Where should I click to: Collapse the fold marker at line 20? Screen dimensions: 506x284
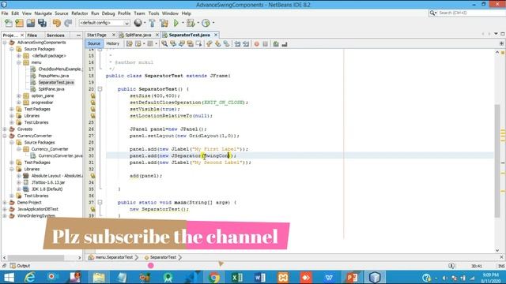(x=100, y=89)
